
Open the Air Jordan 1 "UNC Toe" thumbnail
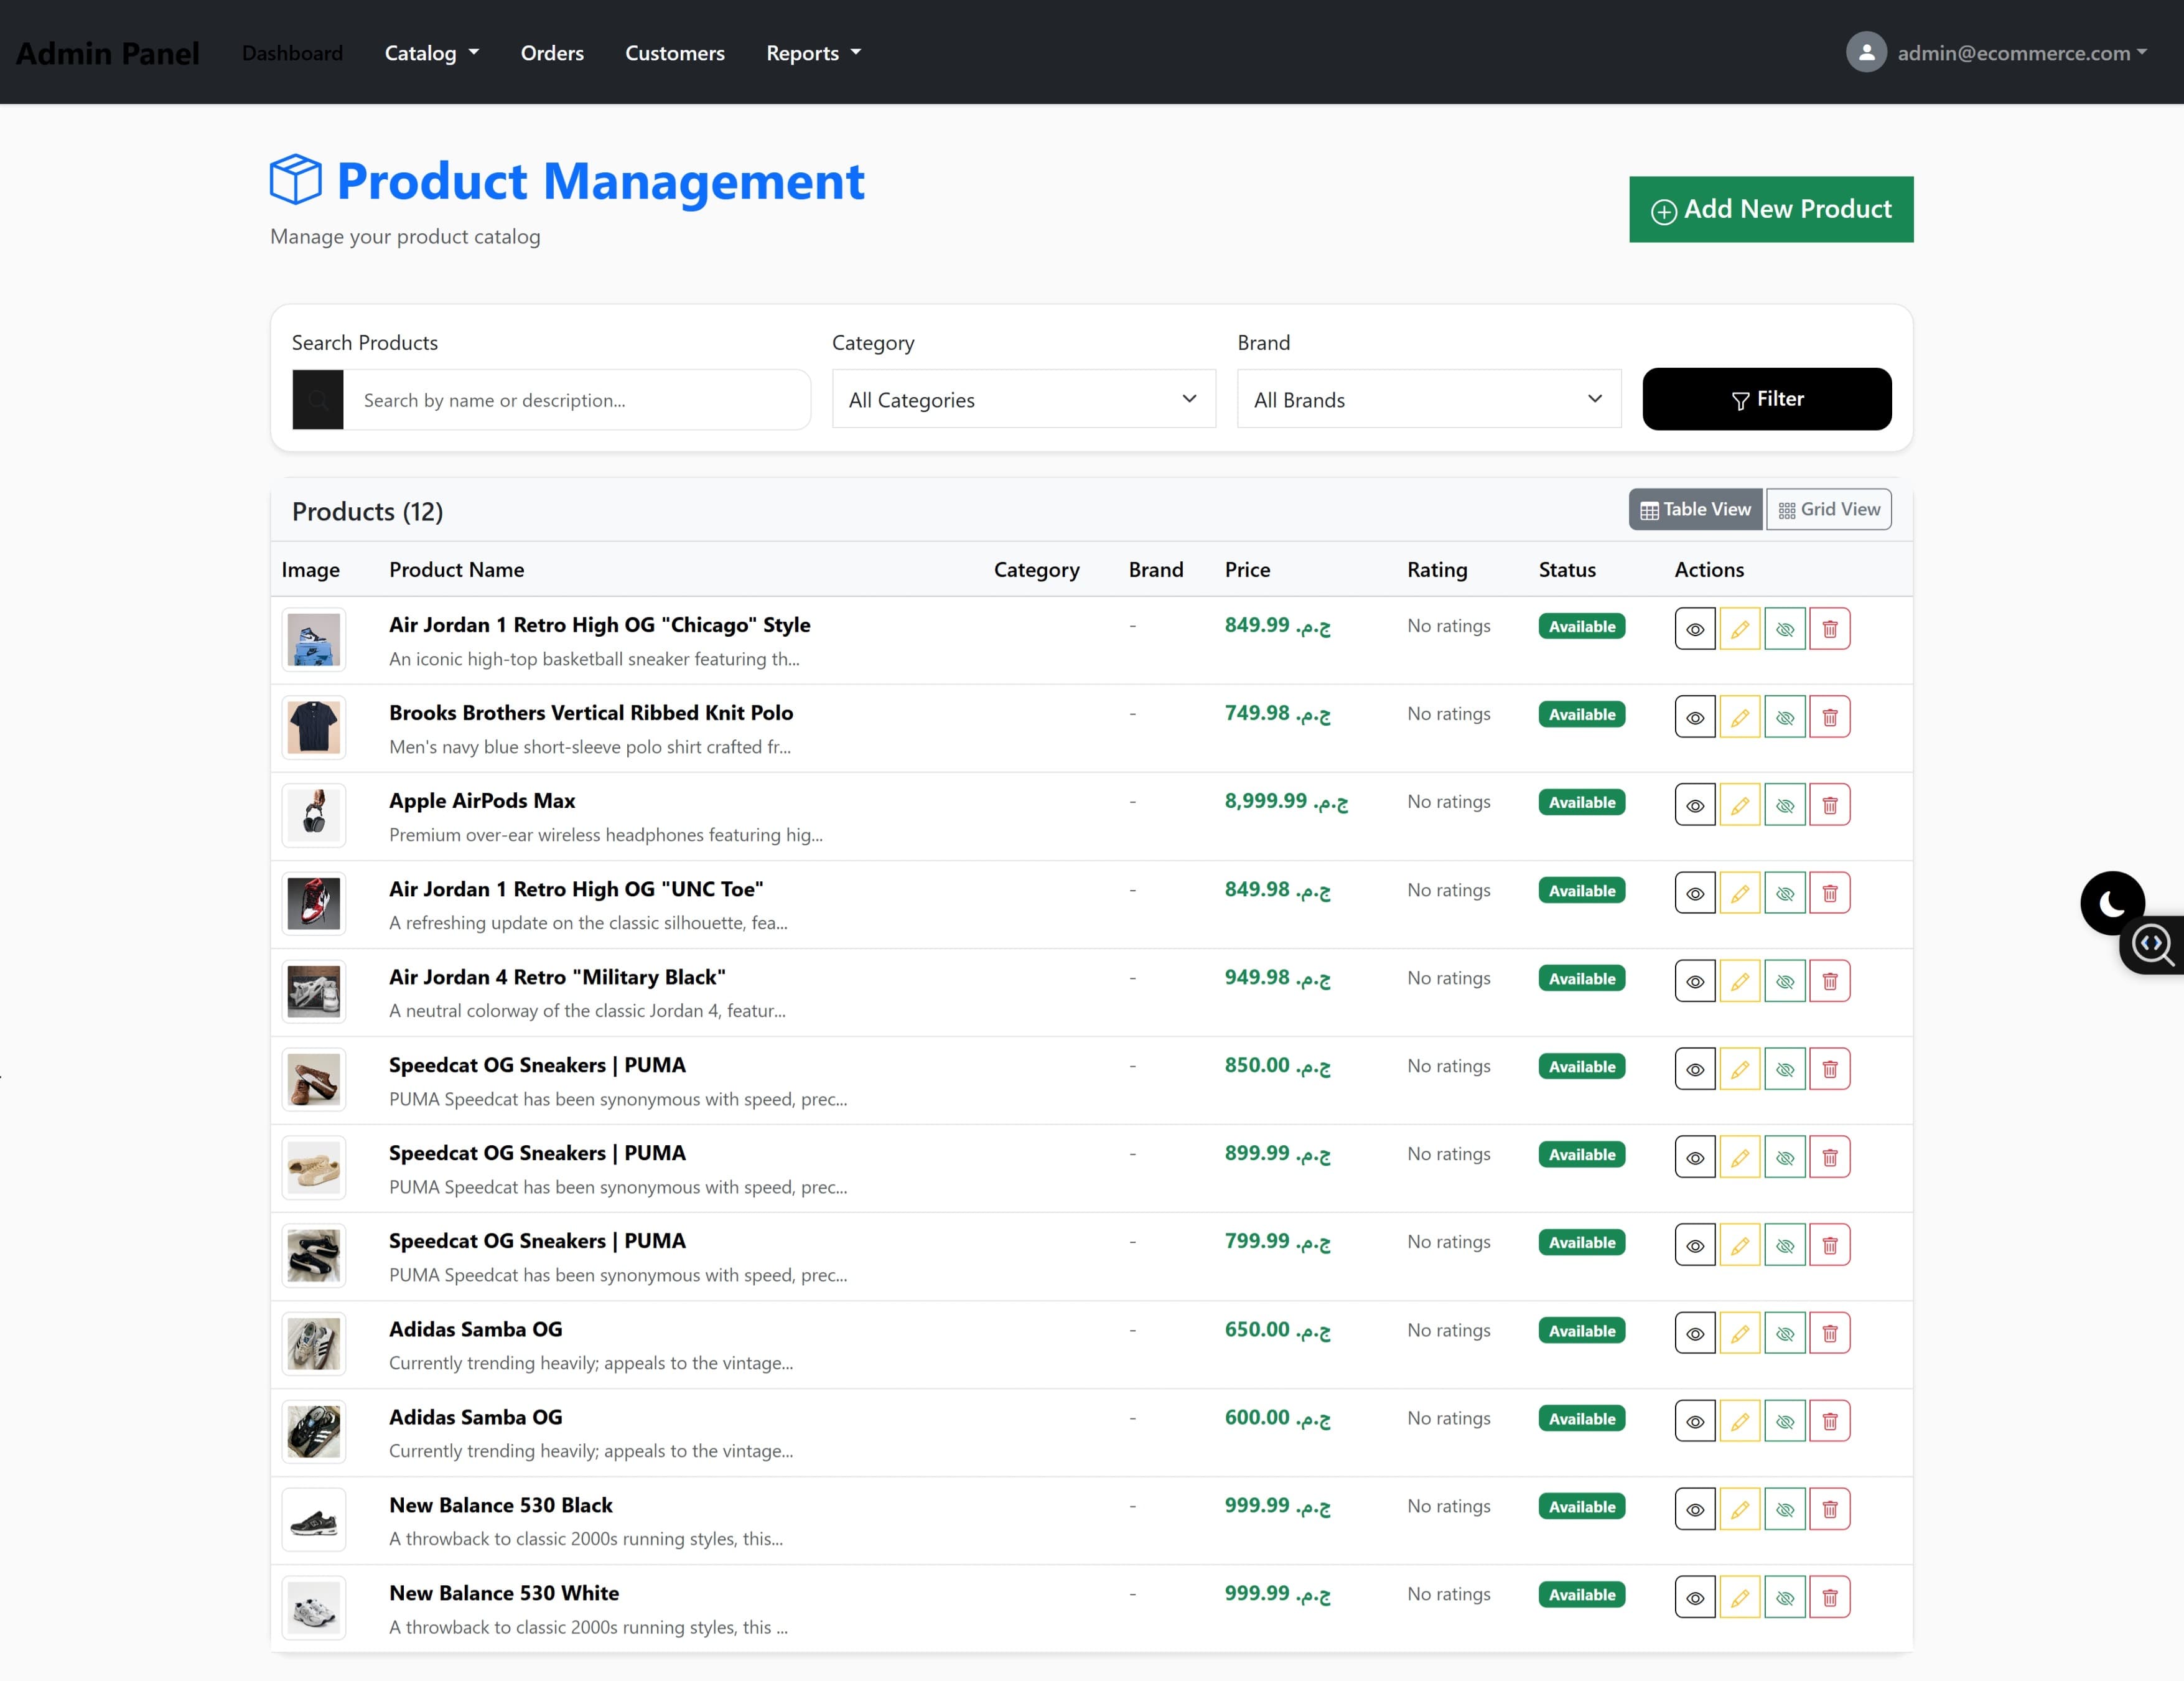[x=314, y=904]
